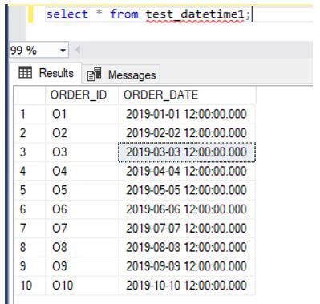Switch to the Results tab

click(x=46, y=73)
